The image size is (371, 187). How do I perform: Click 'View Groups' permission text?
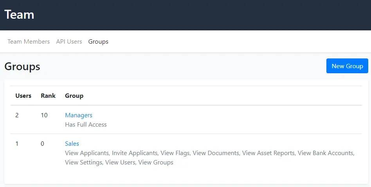156,162
